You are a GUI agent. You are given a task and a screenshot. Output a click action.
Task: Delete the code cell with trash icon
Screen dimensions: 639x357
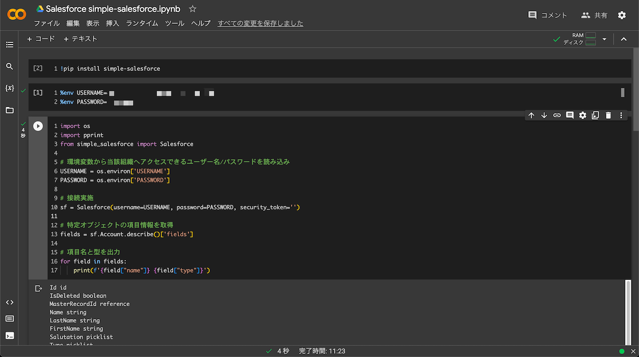click(x=608, y=115)
